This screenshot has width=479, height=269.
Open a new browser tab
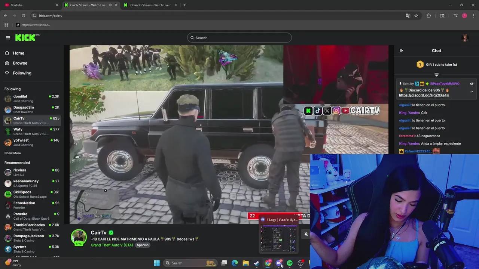pos(184,5)
